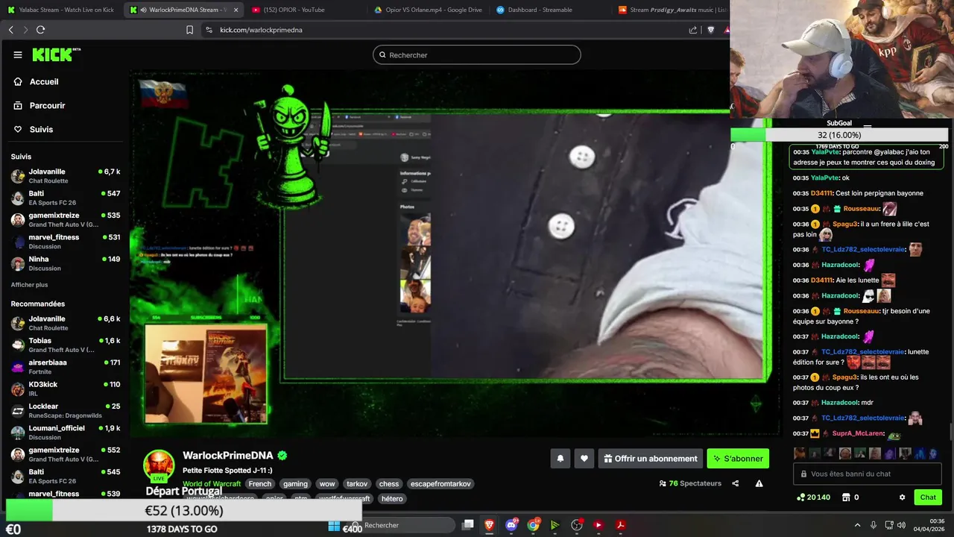Click the WarlockPrimeDNA streamer avatar
The height and width of the screenshot is (537, 954).
[x=159, y=465]
